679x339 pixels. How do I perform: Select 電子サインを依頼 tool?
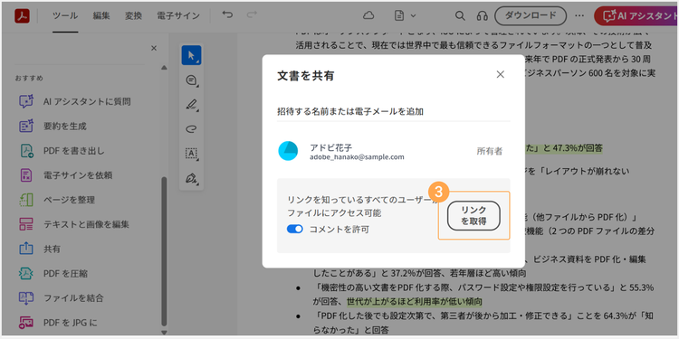[66, 175]
